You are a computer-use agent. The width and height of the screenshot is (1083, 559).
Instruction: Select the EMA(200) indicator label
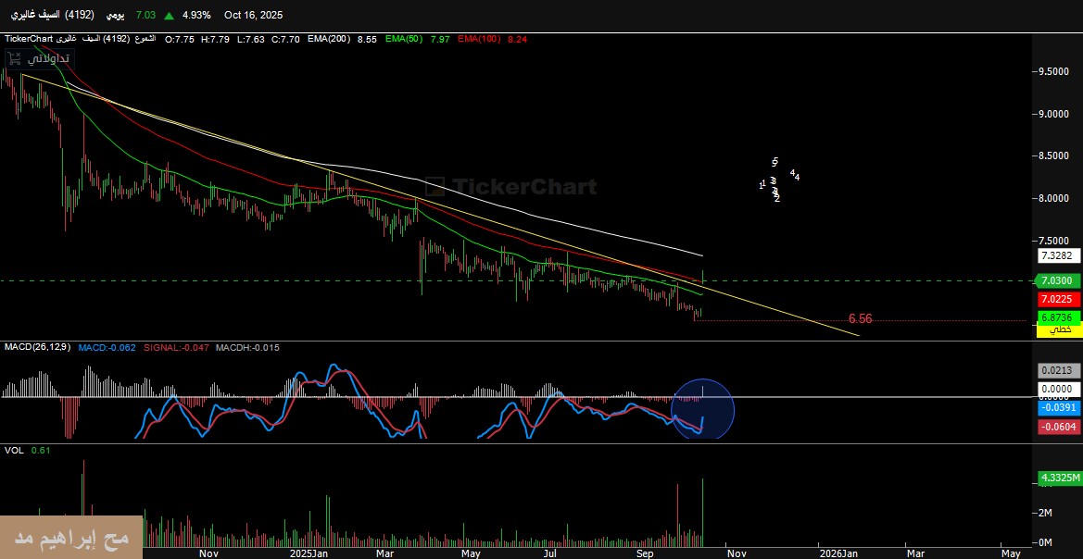[331, 39]
